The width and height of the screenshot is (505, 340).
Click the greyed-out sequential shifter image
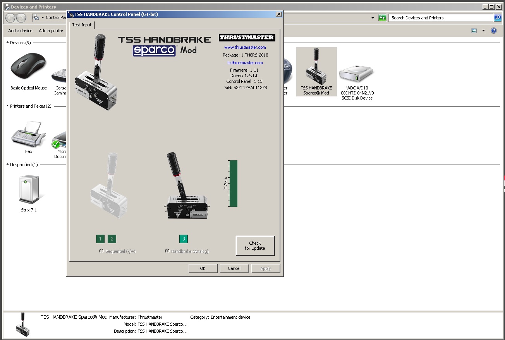click(109, 185)
